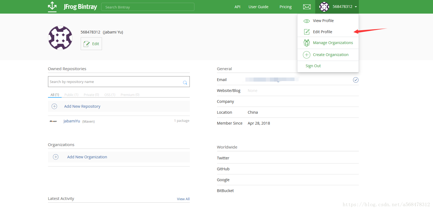Click View All in Latest Activity
The height and width of the screenshot is (210, 433).
pos(183,199)
